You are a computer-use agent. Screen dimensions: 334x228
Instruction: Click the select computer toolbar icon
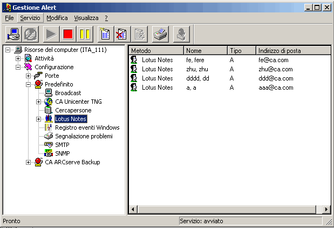pyautogui.click(x=13, y=34)
